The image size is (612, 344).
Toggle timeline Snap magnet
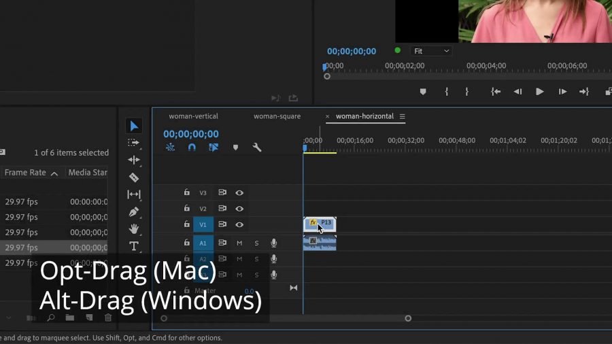[192, 148]
